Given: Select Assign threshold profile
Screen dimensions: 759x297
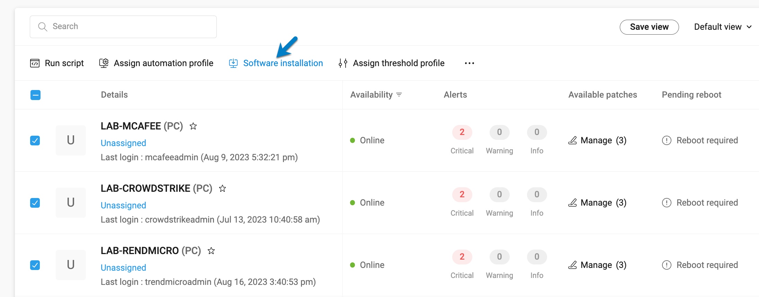Looking at the screenshot, I should coord(392,63).
